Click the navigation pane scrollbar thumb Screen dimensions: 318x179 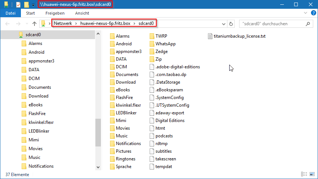coord(98,133)
